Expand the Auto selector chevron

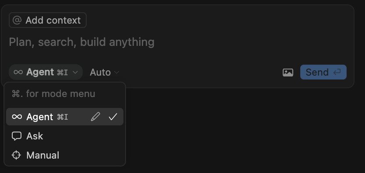point(117,73)
